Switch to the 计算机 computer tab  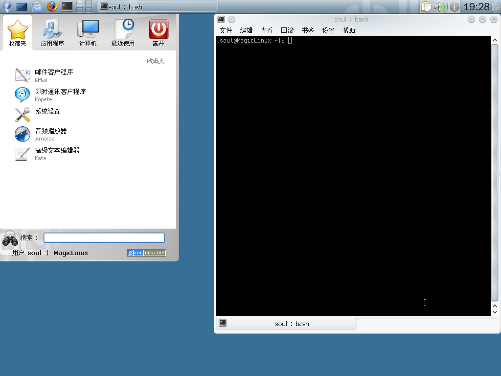click(x=88, y=33)
